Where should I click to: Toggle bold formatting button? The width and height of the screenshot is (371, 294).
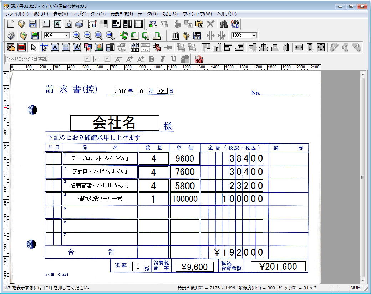[152, 59]
